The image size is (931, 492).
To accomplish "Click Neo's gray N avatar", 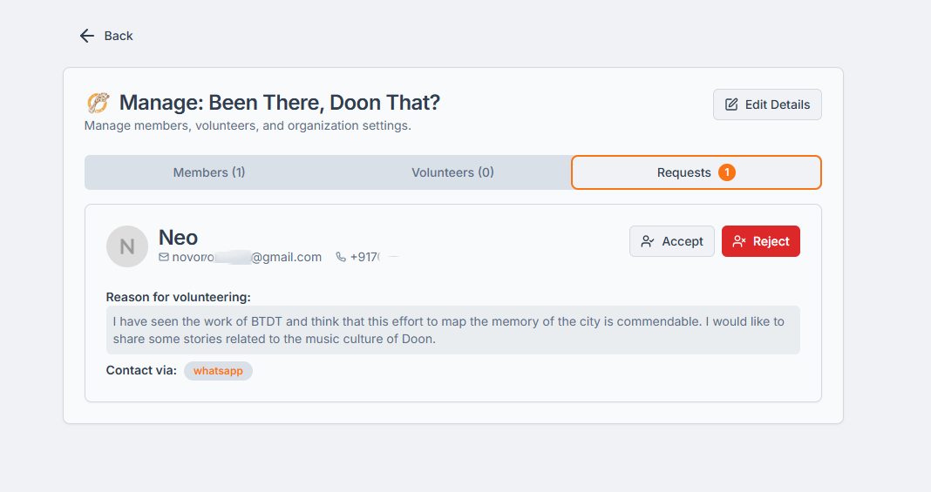I will point(127,246).
